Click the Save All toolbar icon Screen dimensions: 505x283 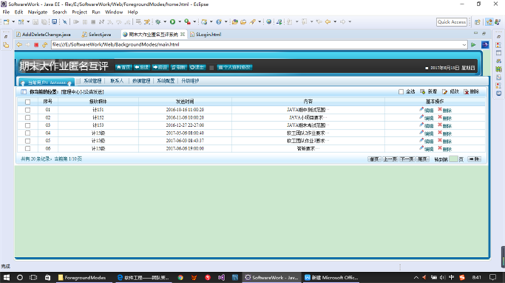click(x=44, y=22)
